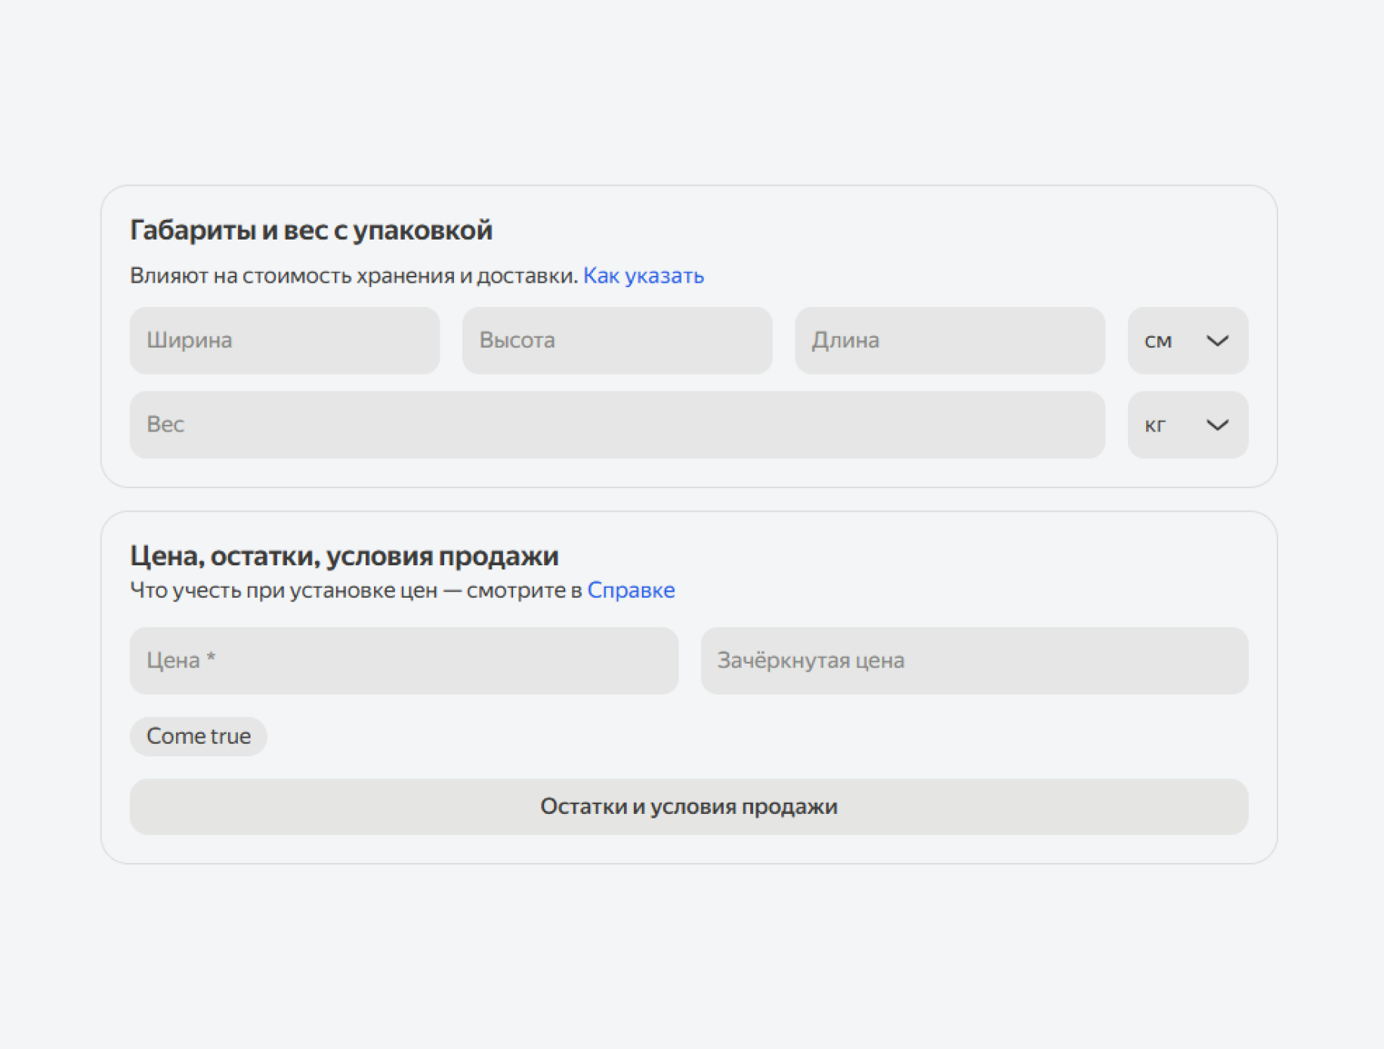Click the Габариты и вес с упаковкой heading
The image size is (1384, 1049).
pos(310,230)
